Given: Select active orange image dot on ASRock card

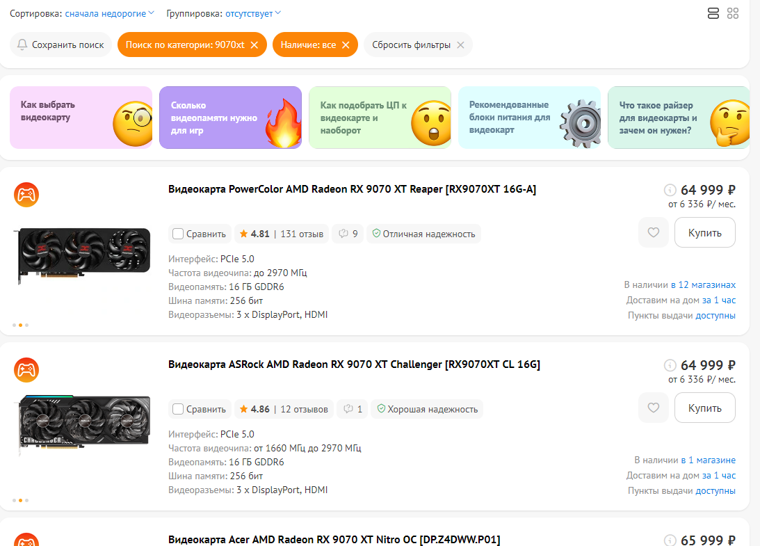Looking at the screenshot, I should pyautogui.click(x=20, y=500).
